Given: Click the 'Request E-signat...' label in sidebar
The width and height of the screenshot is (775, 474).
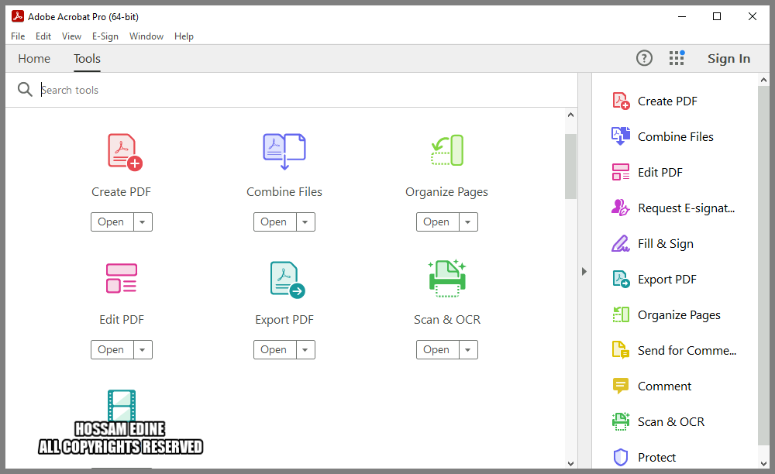Looking at the screenshot, I should 686,208.
